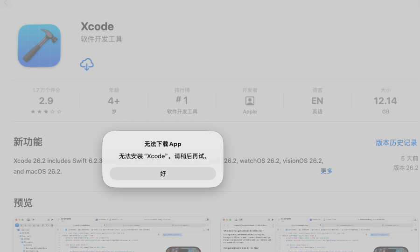Open the second Xcode preview screenshot
The image size is (420, 252).
click(319, 234)
